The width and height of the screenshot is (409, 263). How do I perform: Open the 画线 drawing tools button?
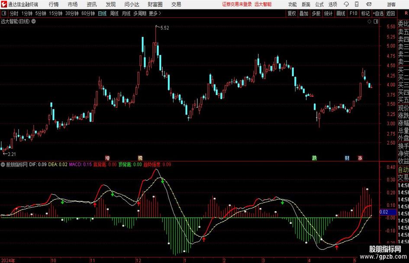coord(341,13)
